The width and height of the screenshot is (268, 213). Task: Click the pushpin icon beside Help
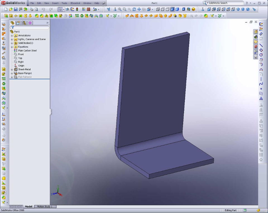coord(103,3)
